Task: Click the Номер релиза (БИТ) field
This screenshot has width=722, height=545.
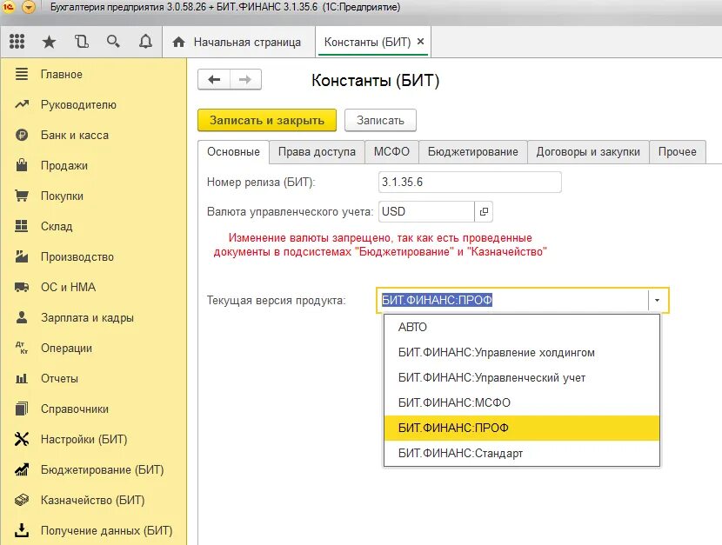Action: pyautogui.click(x=470, y=183)
